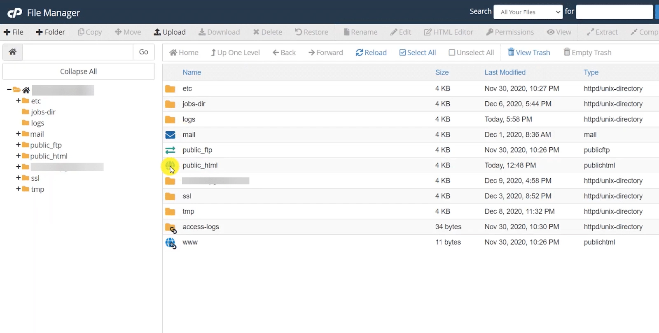
Task: Select the www entry name
Action: (x=190, y=242)
